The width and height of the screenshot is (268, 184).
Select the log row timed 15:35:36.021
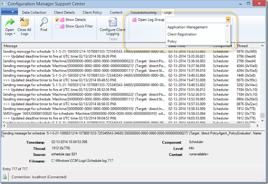(131, 56)
